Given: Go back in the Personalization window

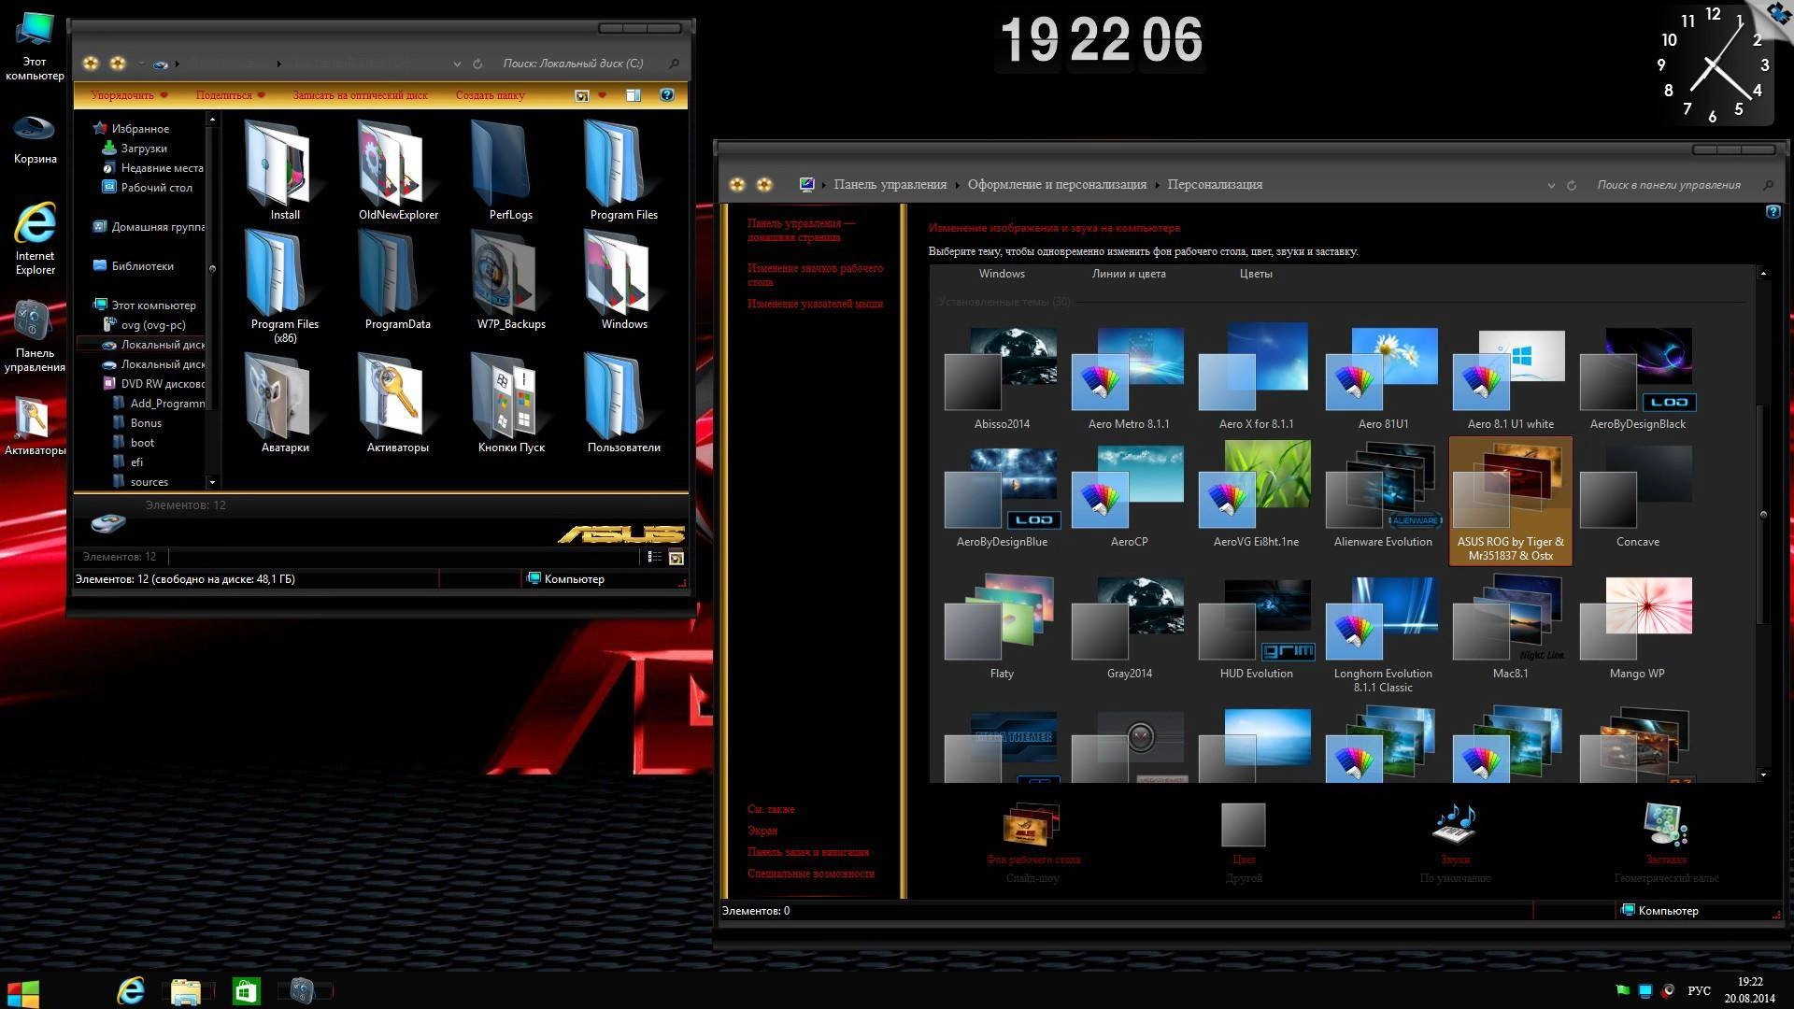Looking at the screenshot, I should (x=737, y=185).
